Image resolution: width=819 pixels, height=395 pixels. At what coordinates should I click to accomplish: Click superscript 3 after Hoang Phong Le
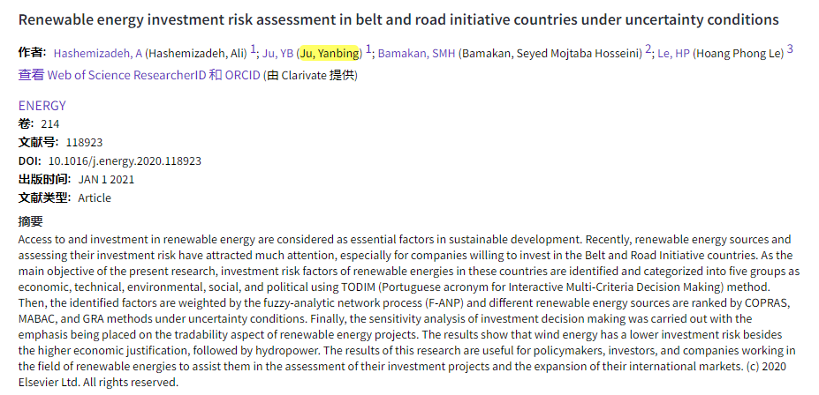(x=790, y=49)
